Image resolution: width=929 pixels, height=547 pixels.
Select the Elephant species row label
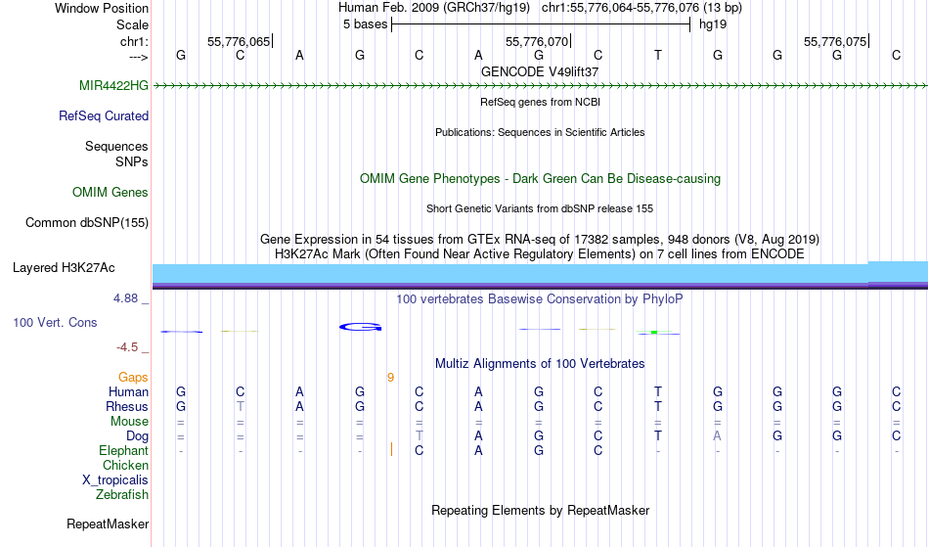point(124,450)
